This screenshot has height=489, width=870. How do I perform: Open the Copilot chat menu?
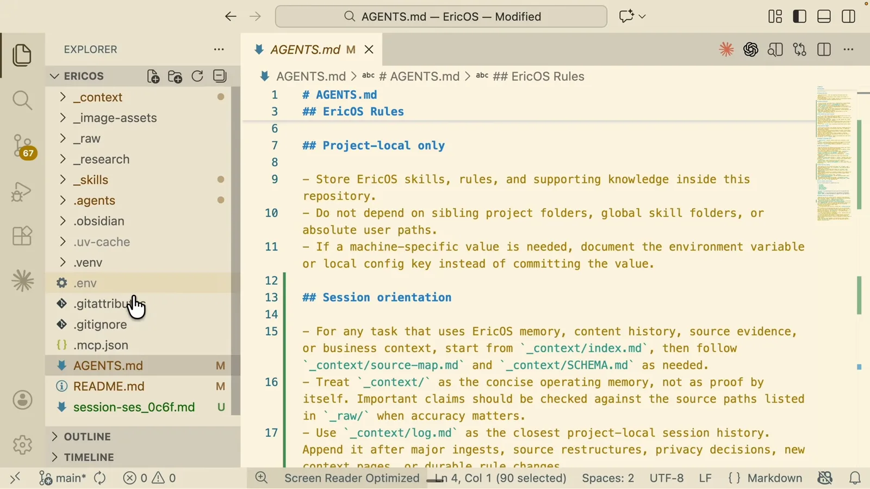(632, 16)
